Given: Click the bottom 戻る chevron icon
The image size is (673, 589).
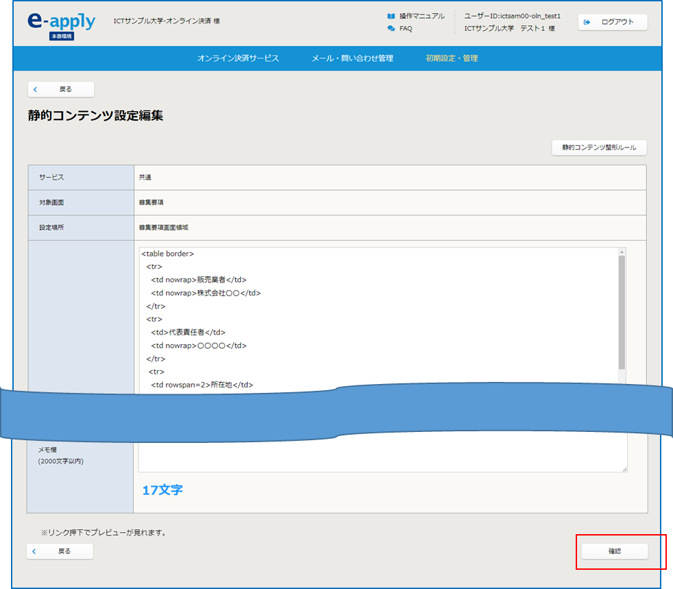Looking at the screenshot, I should click(34, 551).
